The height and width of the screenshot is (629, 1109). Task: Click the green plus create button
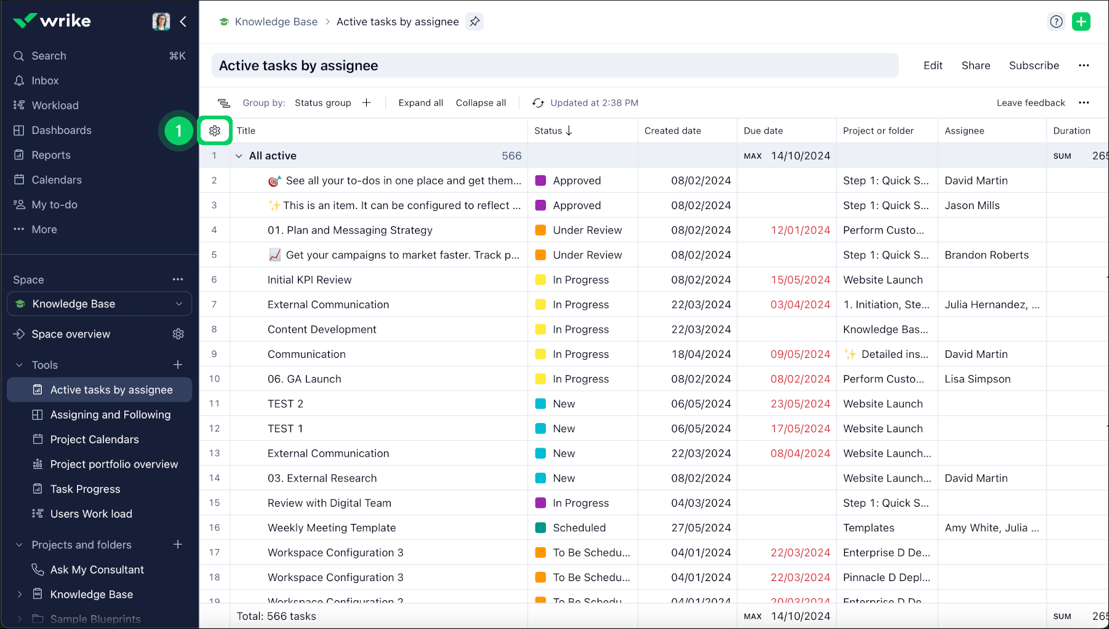coord(1081,22)
